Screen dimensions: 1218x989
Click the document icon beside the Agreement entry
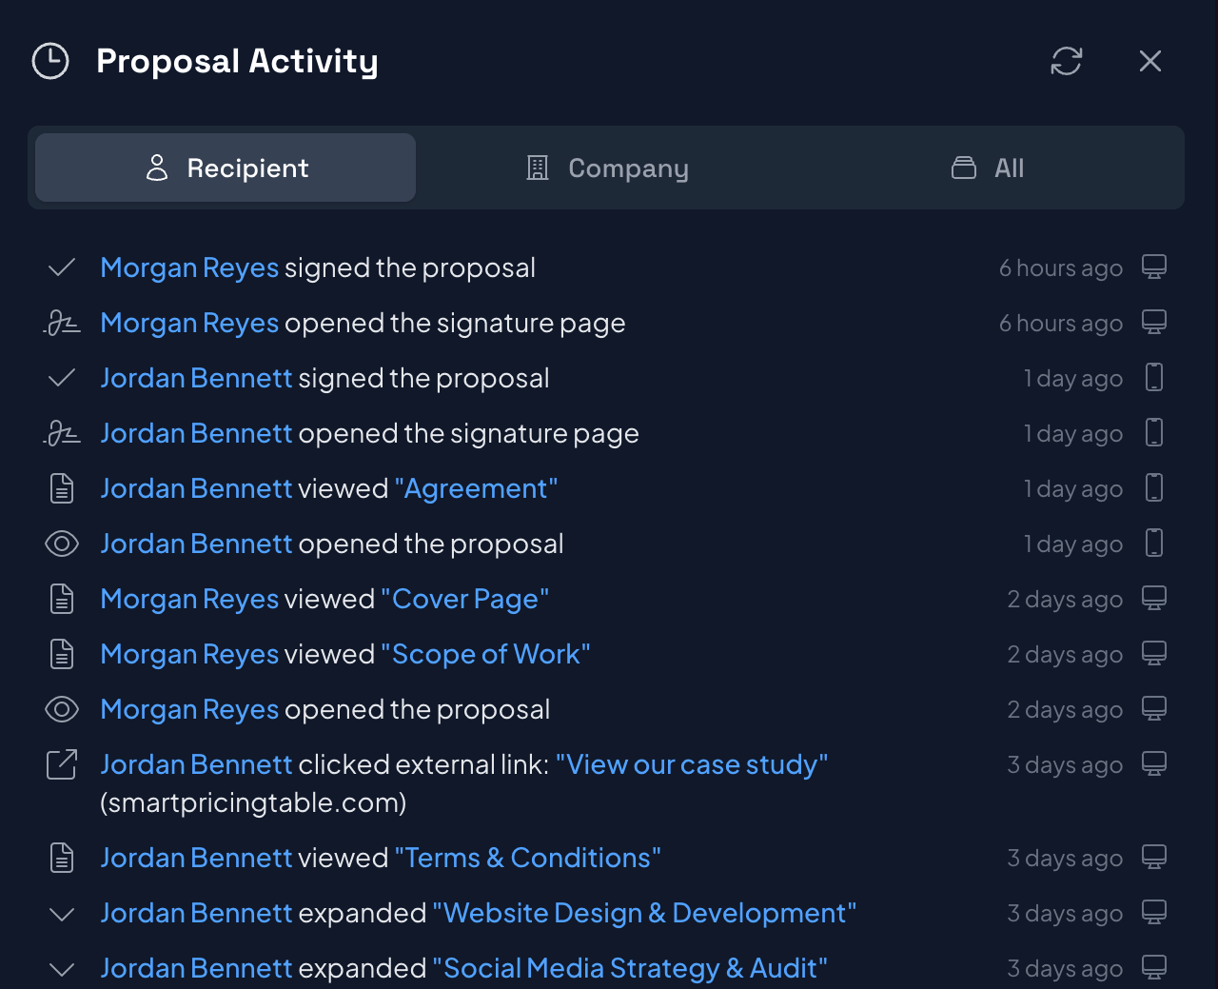(62, 489)
